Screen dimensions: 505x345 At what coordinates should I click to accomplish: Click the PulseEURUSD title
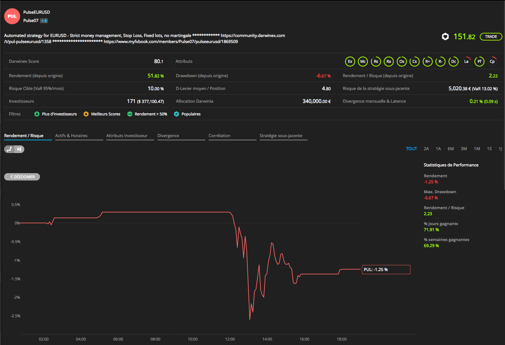point(37,12)
